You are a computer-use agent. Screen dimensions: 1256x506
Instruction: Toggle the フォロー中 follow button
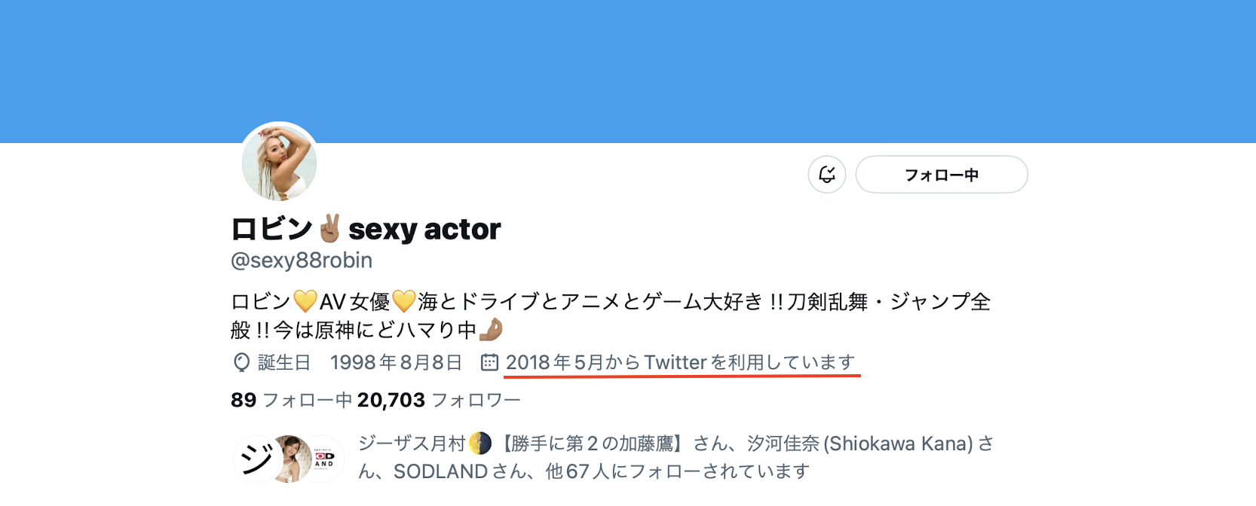click(x=941, y=175)
